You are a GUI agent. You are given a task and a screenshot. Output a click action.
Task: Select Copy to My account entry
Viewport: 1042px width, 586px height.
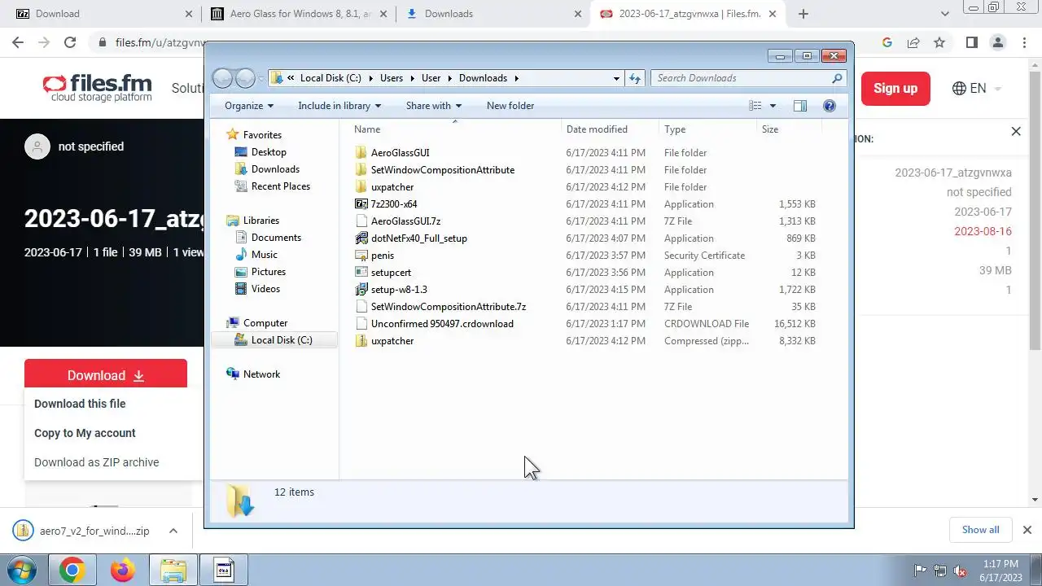[85, 433]
